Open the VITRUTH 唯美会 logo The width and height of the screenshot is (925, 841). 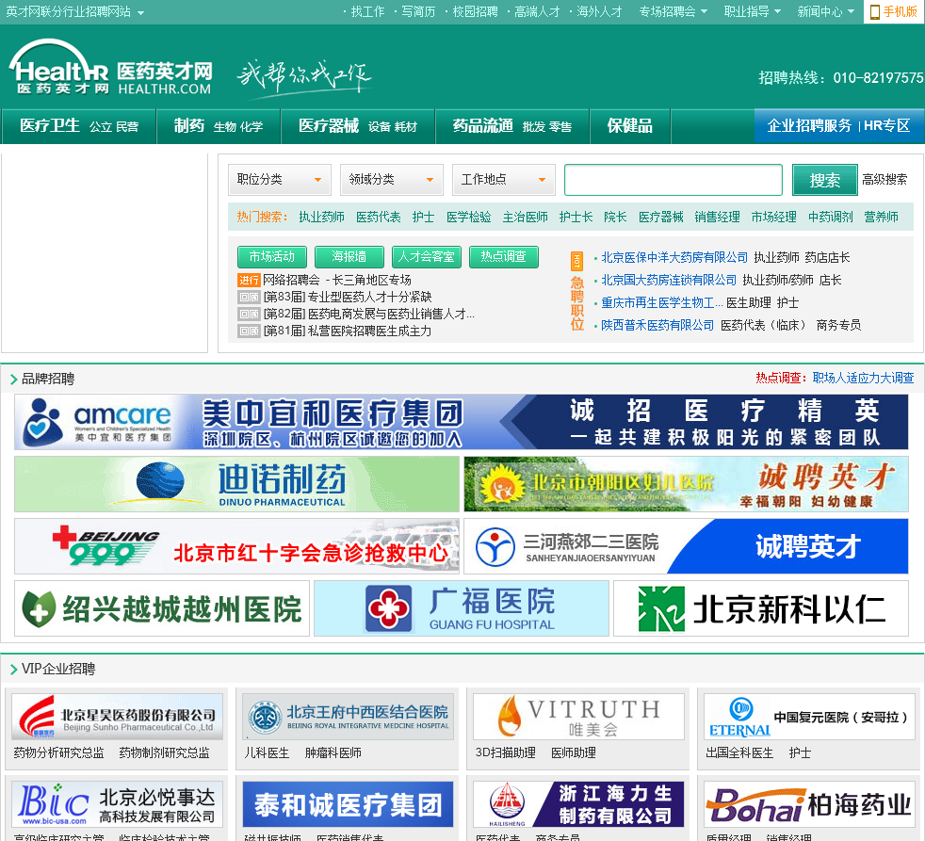click(x=578, y=717)
